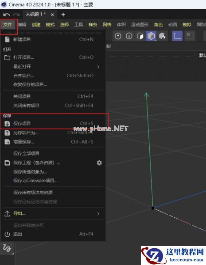Click the folder icon beside 打开项目

7,57
